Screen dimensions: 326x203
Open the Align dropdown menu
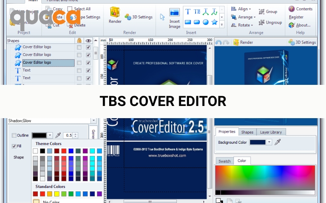pyautogui.click(x=241, y=9)
